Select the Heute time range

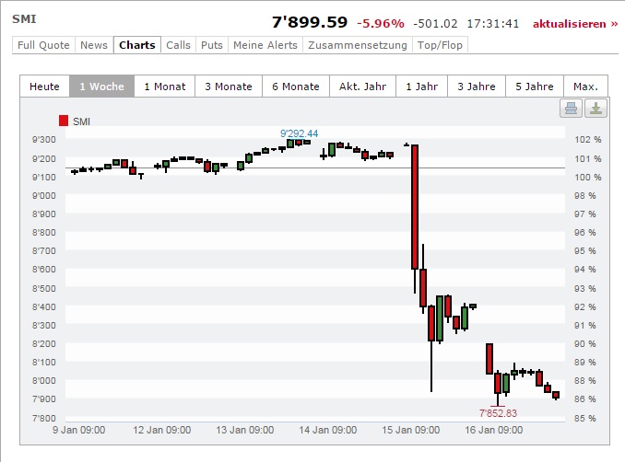[44, 87]
